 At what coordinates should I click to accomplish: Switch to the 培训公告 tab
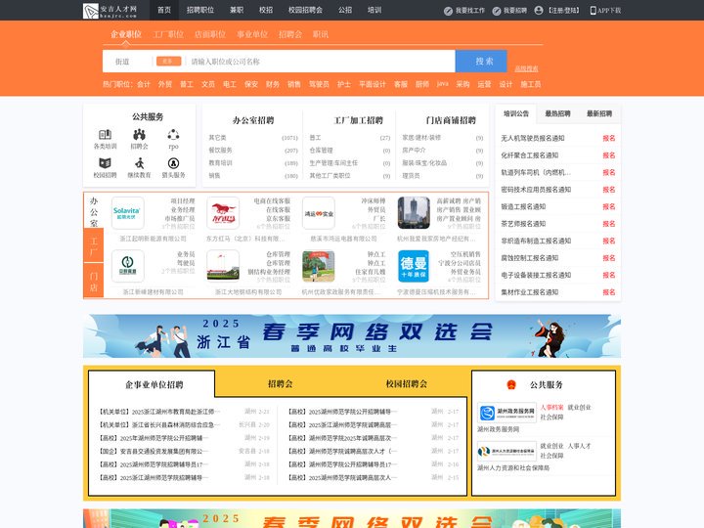click(x=516, y=113)
